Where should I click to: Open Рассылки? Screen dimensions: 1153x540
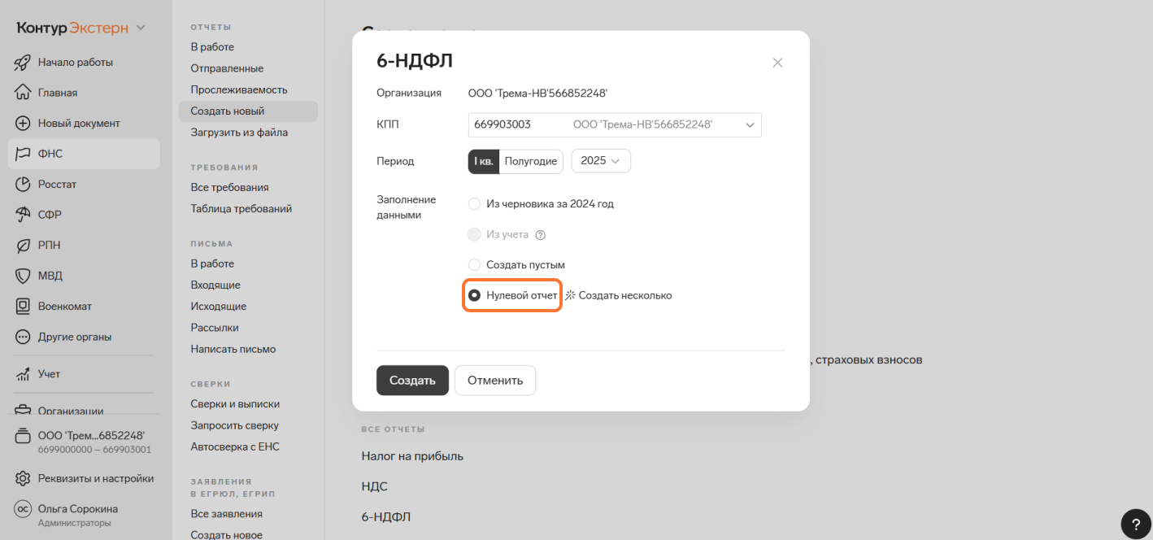(x=215, y=328)
